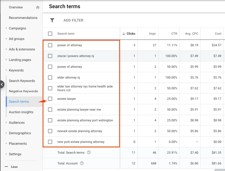Click the filter funnel icon

[52, 20]
